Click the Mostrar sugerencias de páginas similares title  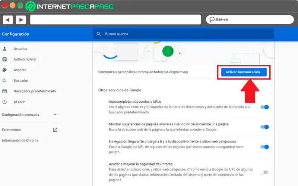point(169,124)
